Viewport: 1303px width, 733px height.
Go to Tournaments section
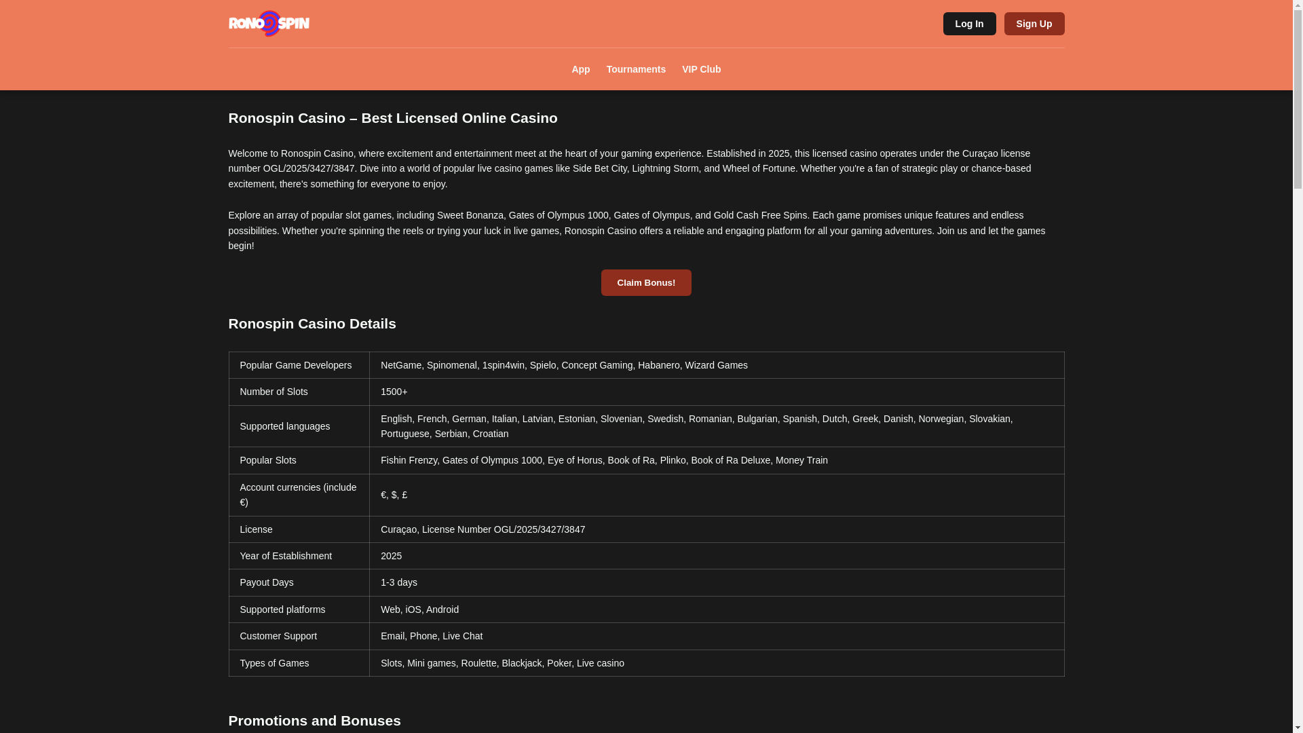[x=636, y=69]
